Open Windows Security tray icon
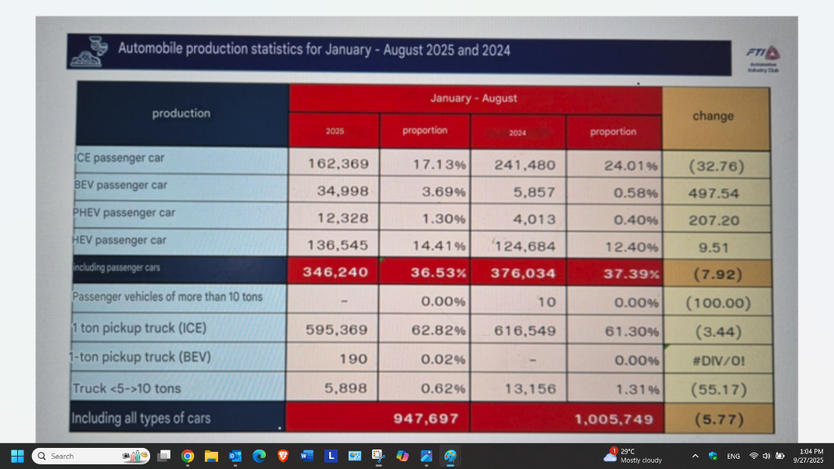 (713, 456)
